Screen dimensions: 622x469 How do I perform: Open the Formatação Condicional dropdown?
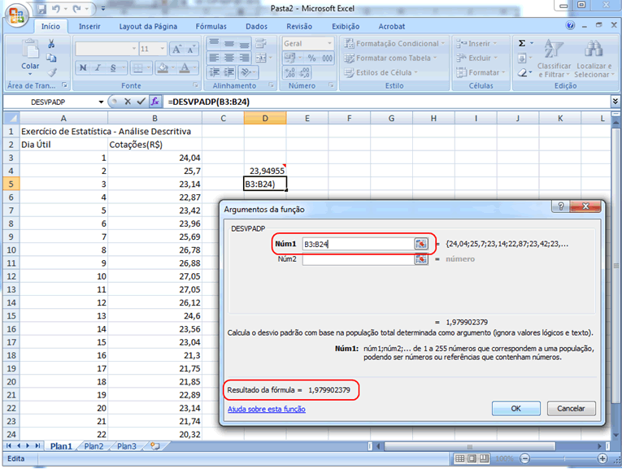[x=394, y=44]
